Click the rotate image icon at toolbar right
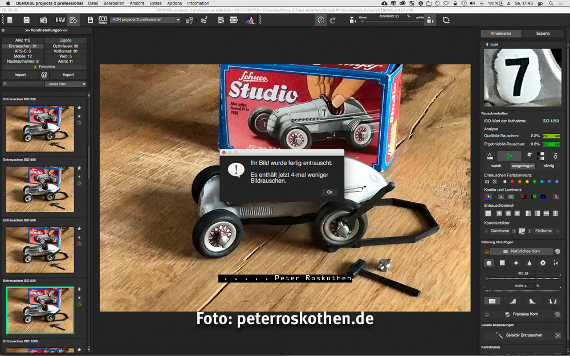Image resolution: width=570 pixels, height=356 pixels. coord(446,20)
